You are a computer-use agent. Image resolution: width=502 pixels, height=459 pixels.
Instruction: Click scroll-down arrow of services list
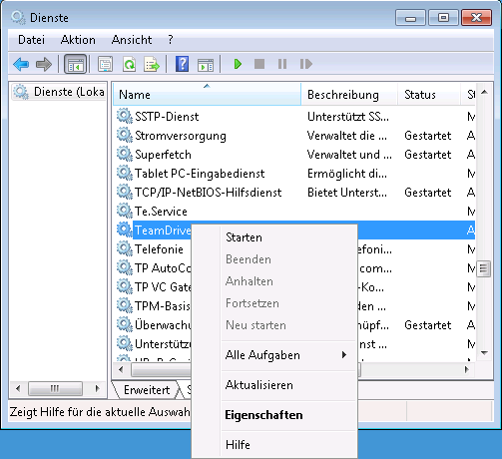point(484,353)
